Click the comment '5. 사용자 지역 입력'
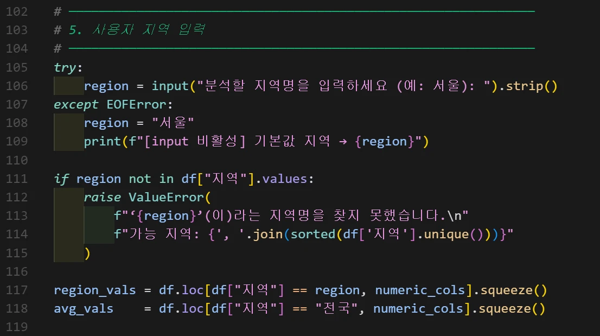 pyautogui.click(x=137, y=29)
